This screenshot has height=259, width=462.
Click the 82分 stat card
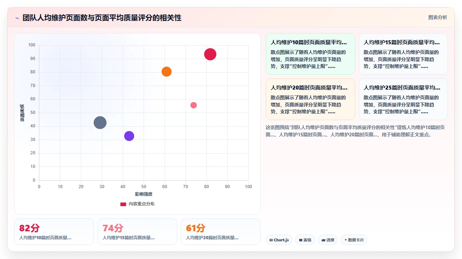click(x=54, y=232)
